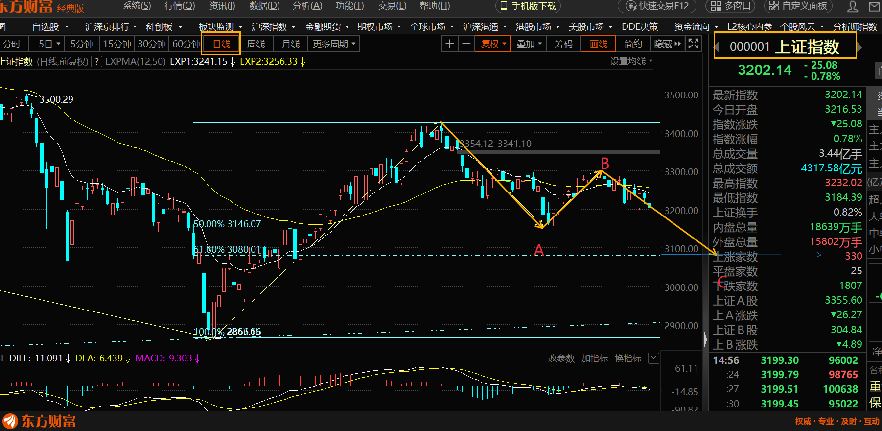Click 换指标 to change indicator

point(627,359)
